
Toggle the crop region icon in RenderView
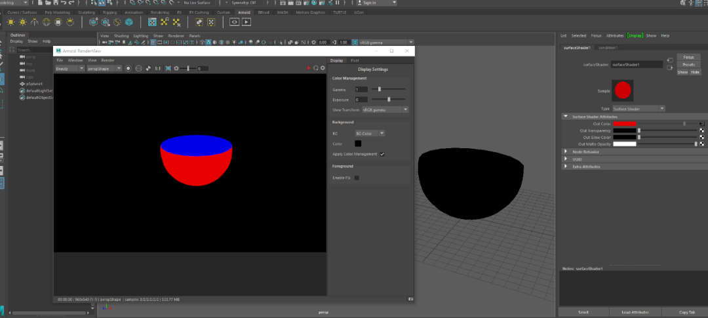tap(168, 69)
